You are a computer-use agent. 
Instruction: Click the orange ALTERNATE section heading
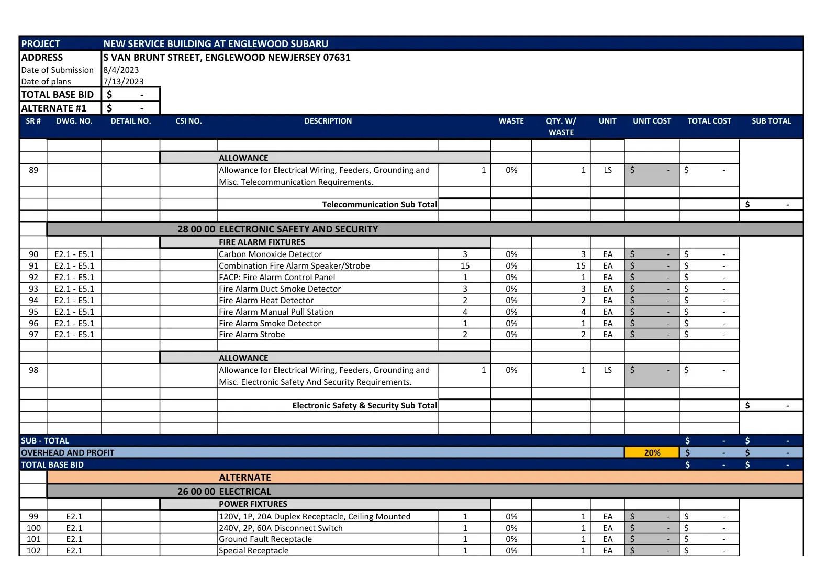tap(425, 477)
